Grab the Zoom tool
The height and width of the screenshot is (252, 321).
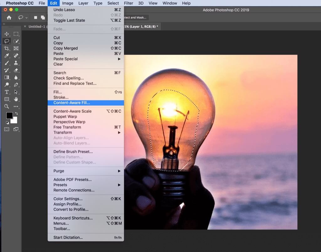click(6, 106)
